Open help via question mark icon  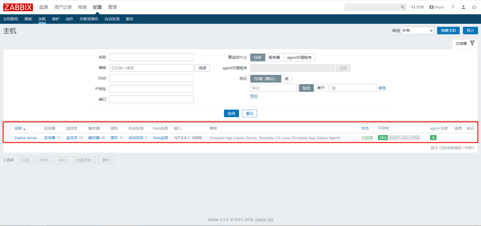point(453,7)
